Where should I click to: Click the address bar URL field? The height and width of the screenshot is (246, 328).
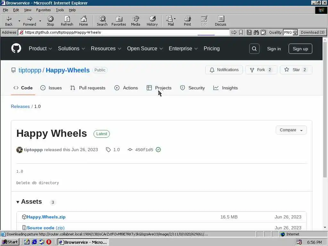[x=124, y=32]
